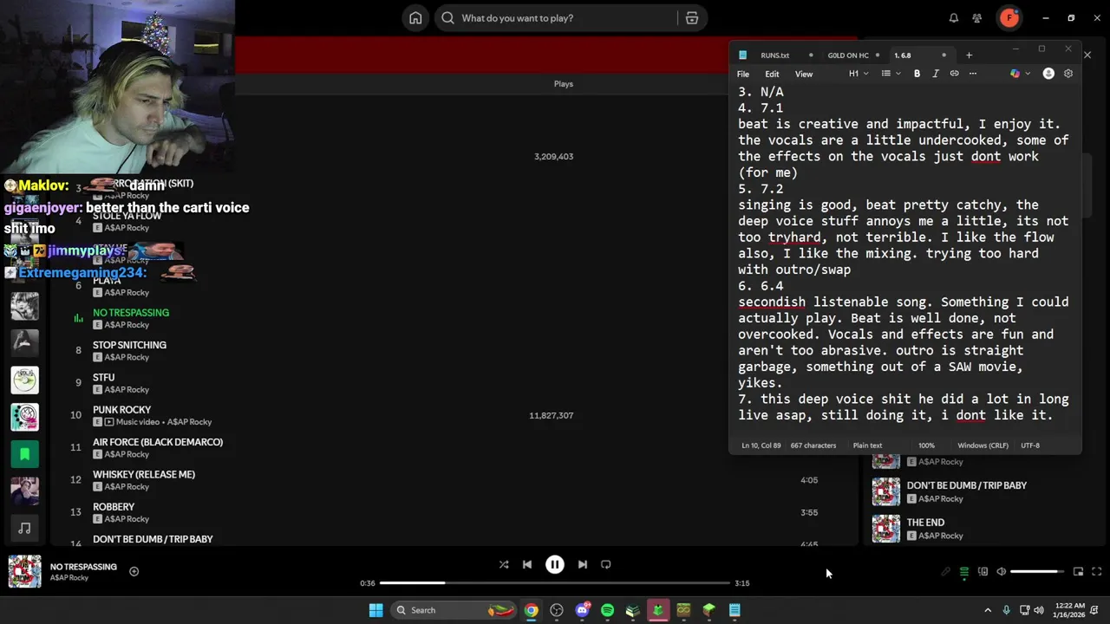Add NO TRESPASSING to Liked Songs
1110x624 pixels.
point(134,571)
